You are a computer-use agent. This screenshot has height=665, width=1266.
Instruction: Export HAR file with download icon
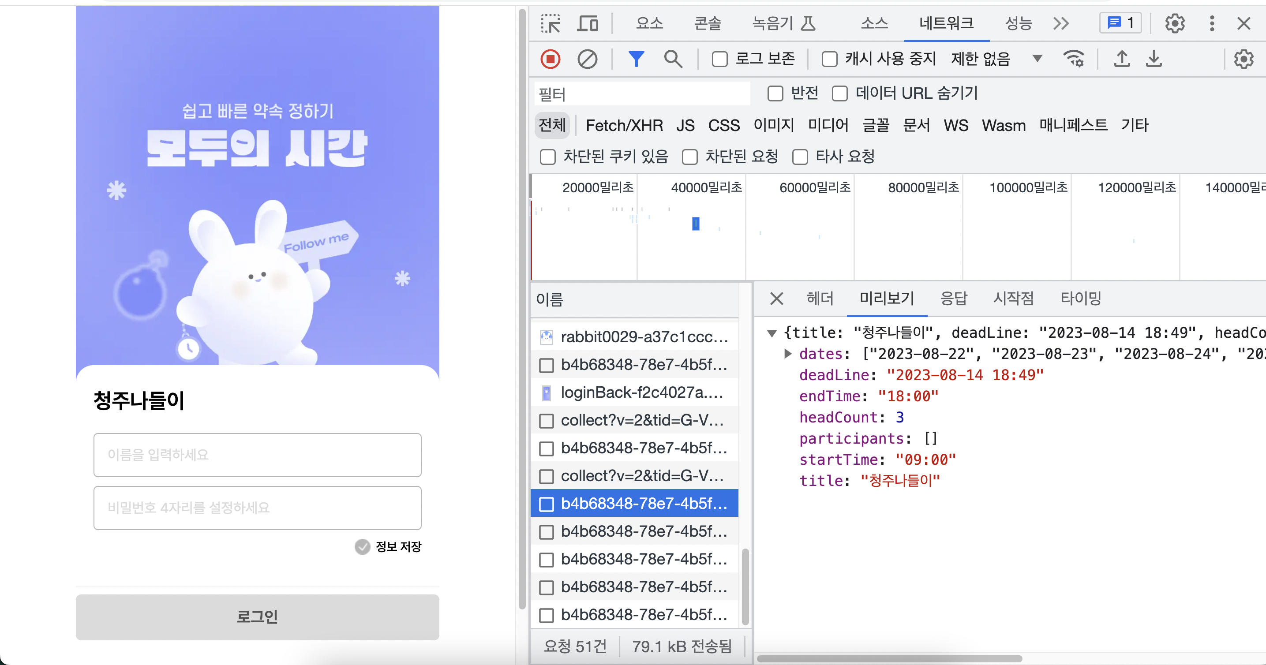point(1154,59)
